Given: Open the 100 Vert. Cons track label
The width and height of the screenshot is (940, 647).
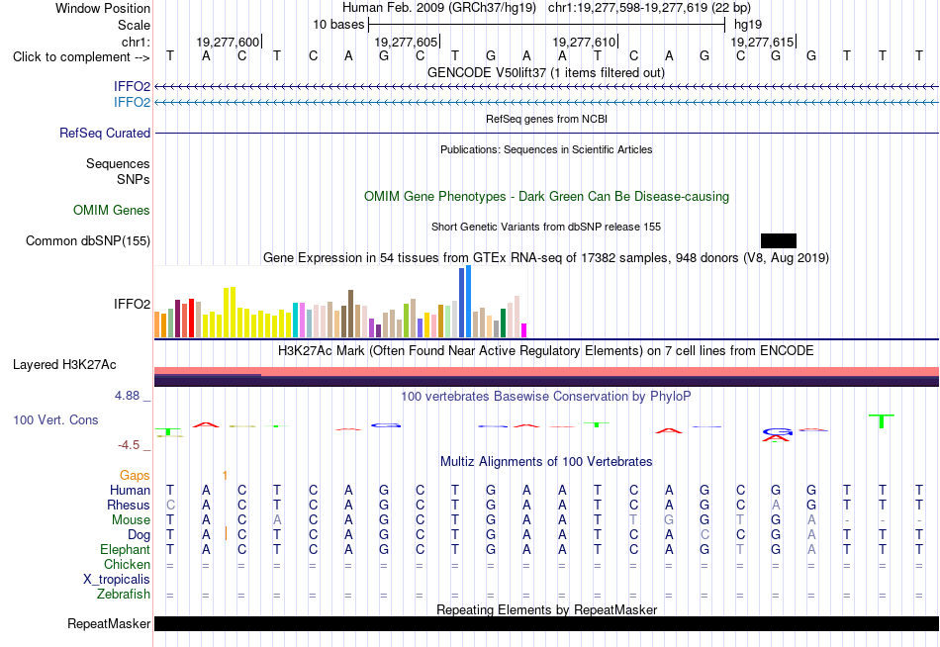Looking at the screenshot, I should pos(55,419).
